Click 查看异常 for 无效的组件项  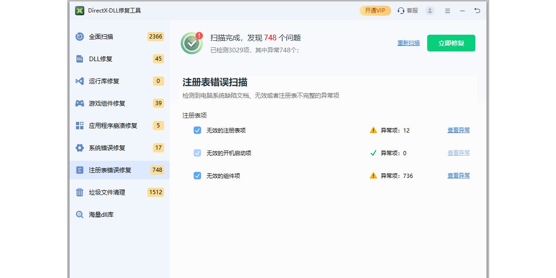tap(458, 176)
